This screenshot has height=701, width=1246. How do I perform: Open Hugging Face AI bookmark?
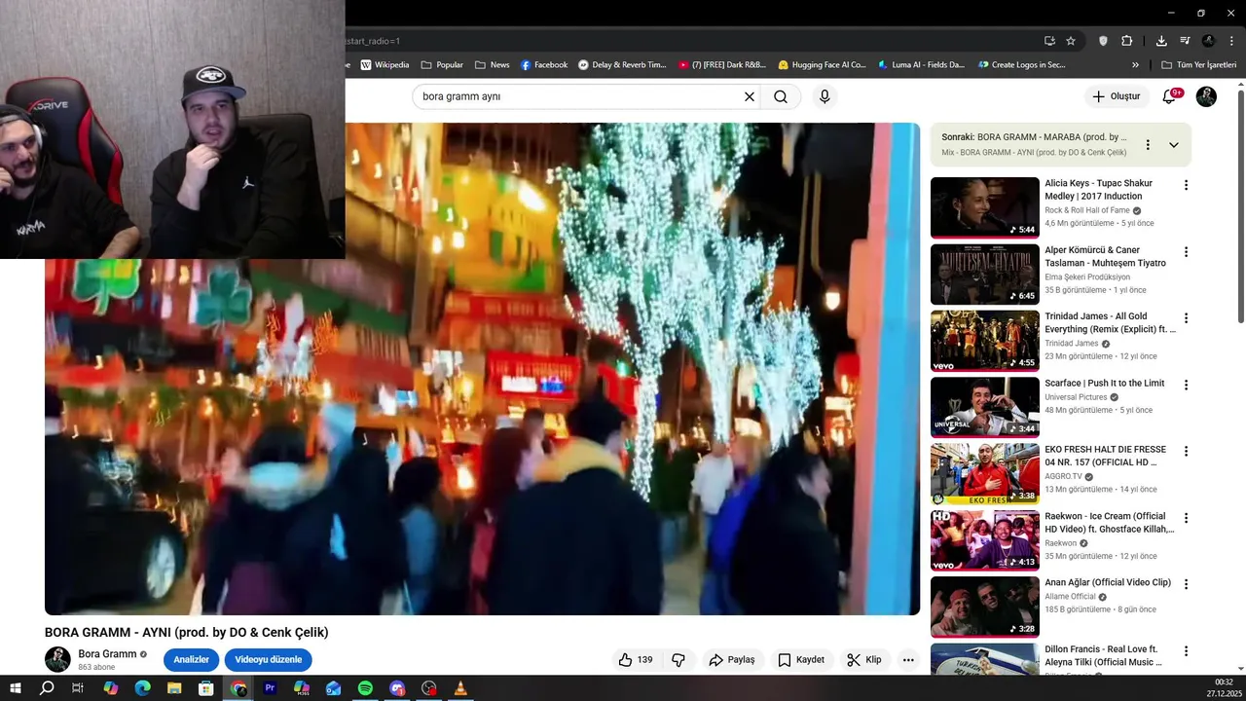(x=822, y=65)
